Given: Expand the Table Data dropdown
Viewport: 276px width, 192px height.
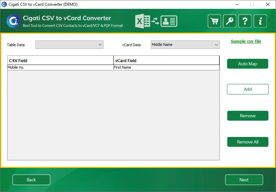Looking at the screenshot, I should point(69,45).
